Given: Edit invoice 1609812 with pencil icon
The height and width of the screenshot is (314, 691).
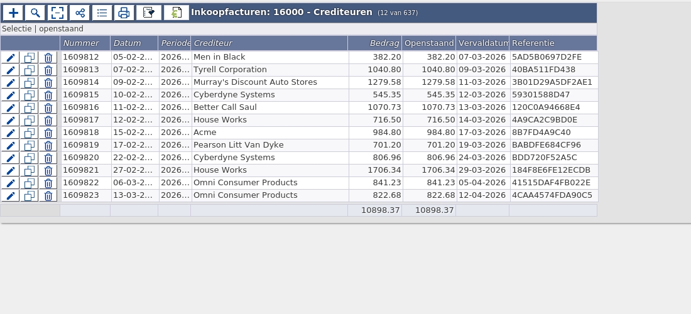Looking at the screenshot, I should click(11, 58).
